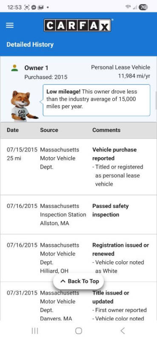
Task: Tap the Comments column header
Action: [106, 130]
